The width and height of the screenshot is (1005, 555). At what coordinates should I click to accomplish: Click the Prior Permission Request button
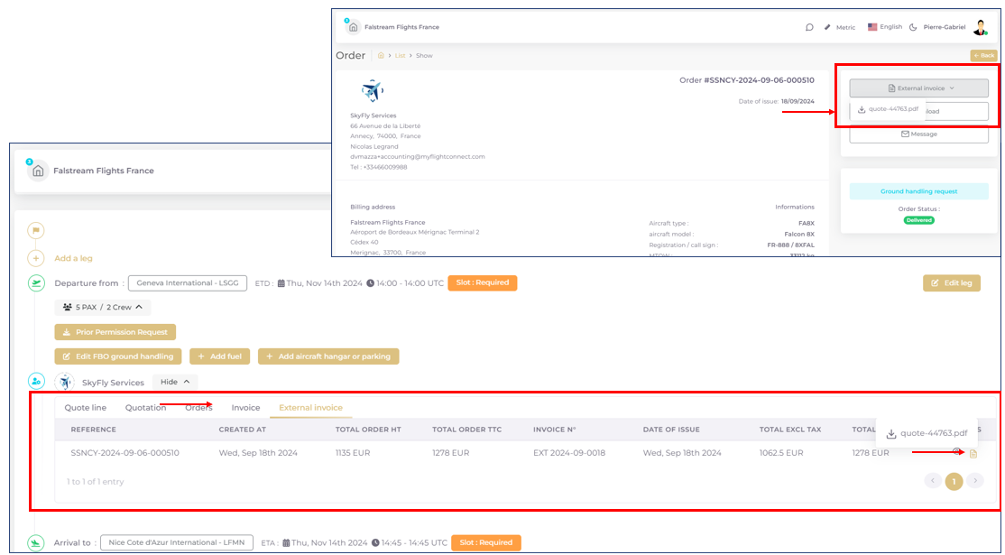click(x=115, y=332)
